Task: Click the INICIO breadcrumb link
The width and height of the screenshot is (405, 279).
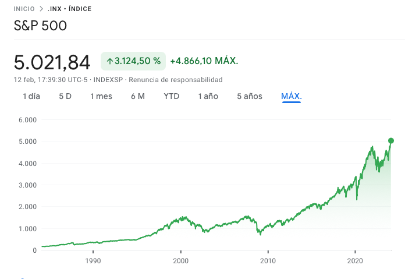Action: [25, 9]
